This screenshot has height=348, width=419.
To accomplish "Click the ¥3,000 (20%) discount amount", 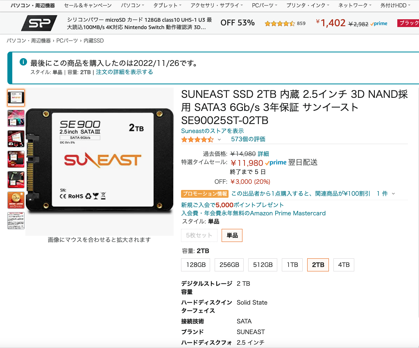I will 250,182.
